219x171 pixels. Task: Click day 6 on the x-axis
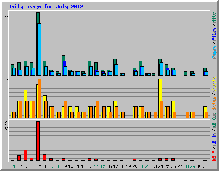(x=46, y=166)
